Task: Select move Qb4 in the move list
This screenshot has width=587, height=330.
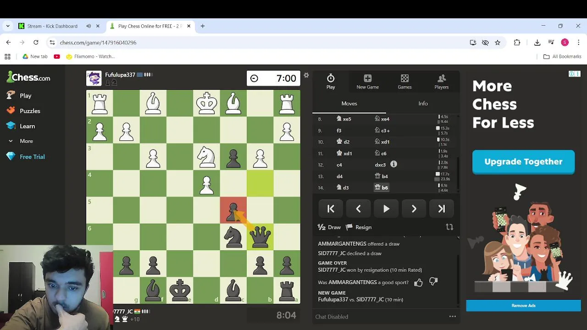Action: pos(381,176)
